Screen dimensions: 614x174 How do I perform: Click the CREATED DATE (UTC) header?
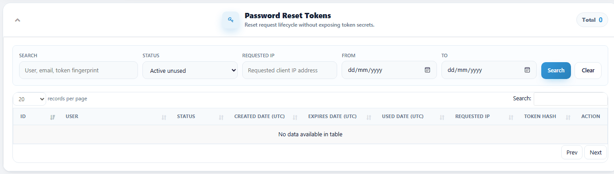click(x=259, y=116)
